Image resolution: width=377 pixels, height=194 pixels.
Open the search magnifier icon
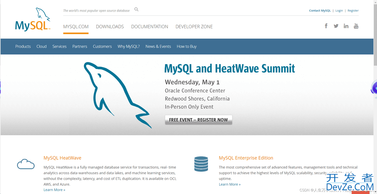coord(136,10)
